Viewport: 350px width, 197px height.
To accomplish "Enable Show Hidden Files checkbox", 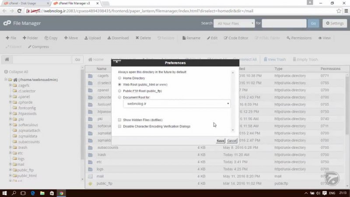I will click(x=120, y=120).
